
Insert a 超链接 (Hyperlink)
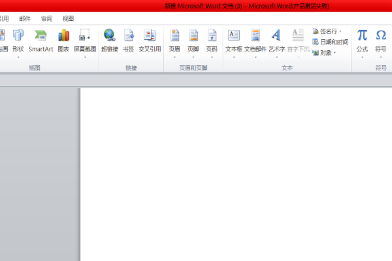coord(109,40)
